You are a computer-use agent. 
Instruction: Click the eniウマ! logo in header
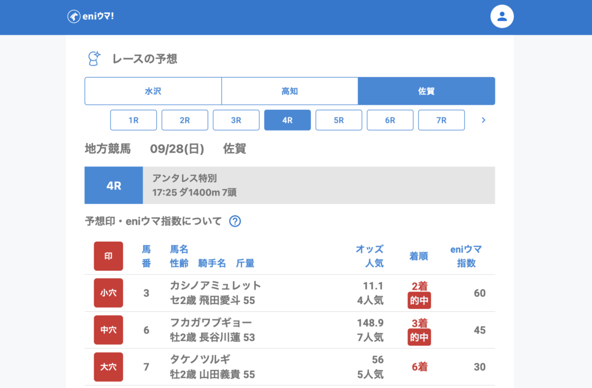tap(91, 17)
